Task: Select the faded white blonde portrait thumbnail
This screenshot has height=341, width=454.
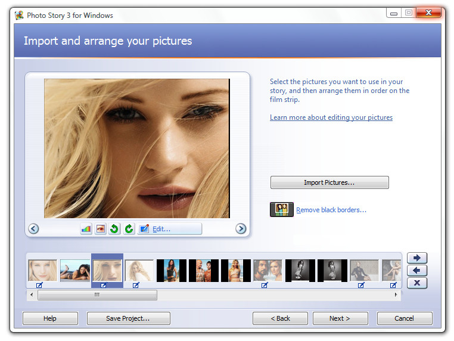Action: pos(139,270)
